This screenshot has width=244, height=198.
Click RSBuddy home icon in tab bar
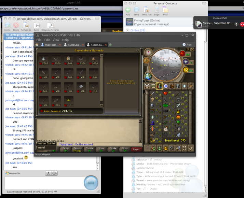pyautogui.click(x=37, y=45)
